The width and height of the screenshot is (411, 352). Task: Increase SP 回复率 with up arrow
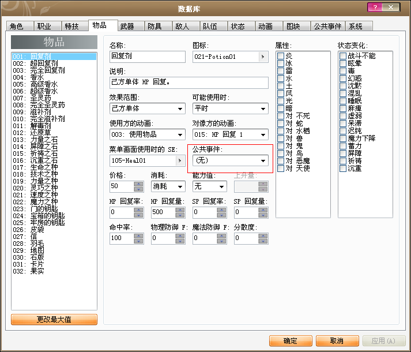click(x=222, y=210)
